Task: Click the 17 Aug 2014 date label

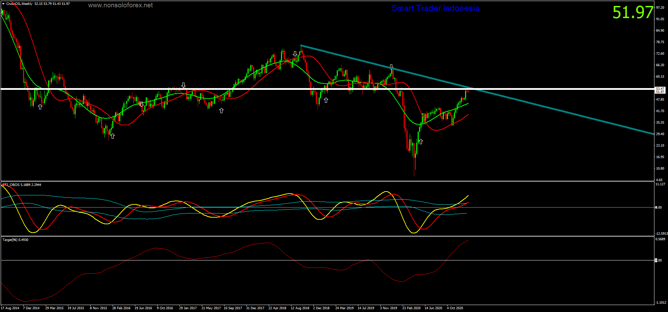Action: 10,308
